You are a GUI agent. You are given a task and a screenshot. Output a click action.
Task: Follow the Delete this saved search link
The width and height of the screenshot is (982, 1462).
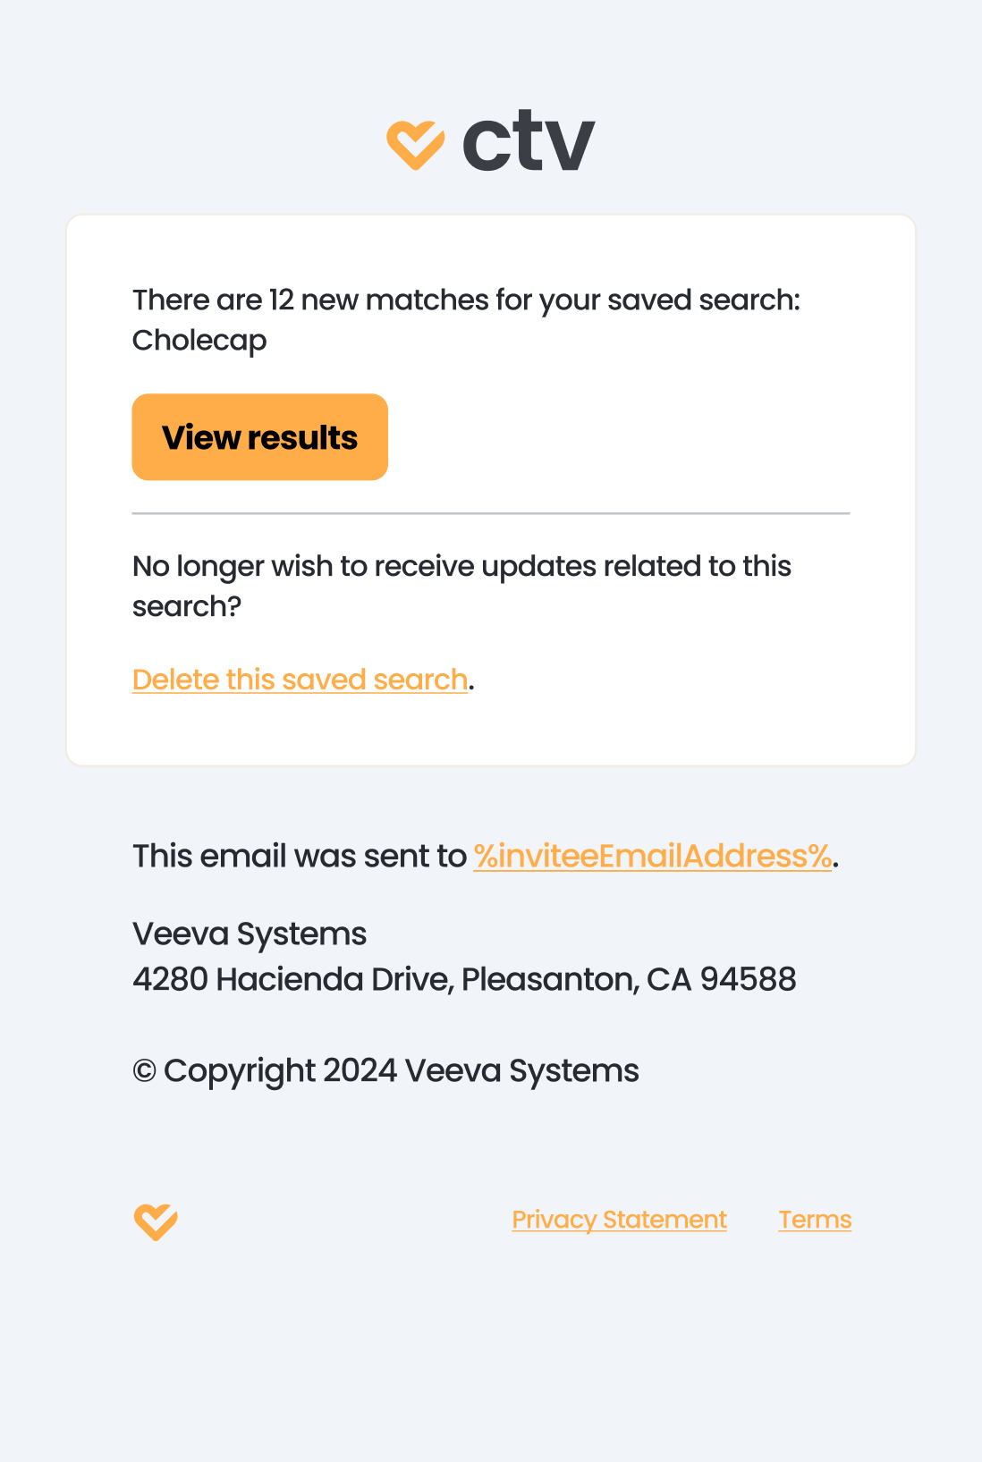(300, 680)
